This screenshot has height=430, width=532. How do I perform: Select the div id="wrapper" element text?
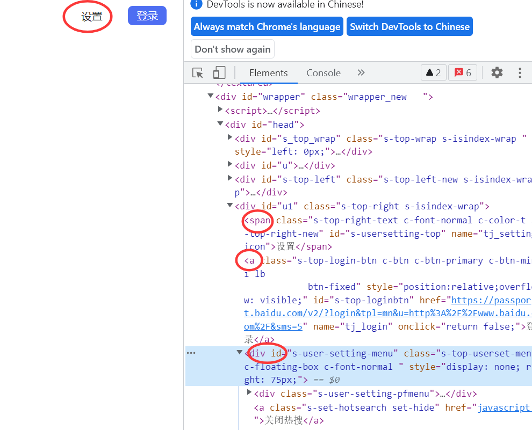tap(324, 97)
